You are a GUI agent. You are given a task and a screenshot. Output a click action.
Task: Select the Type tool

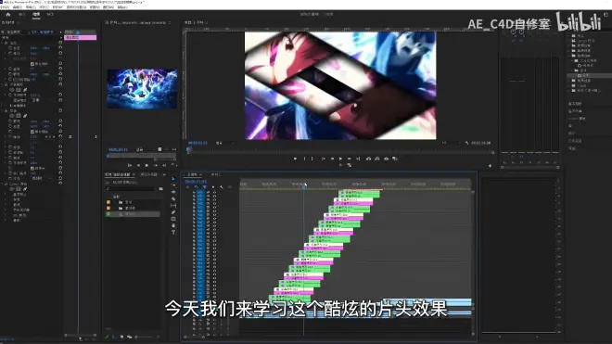pyautogui.click(x=173, y=232)
